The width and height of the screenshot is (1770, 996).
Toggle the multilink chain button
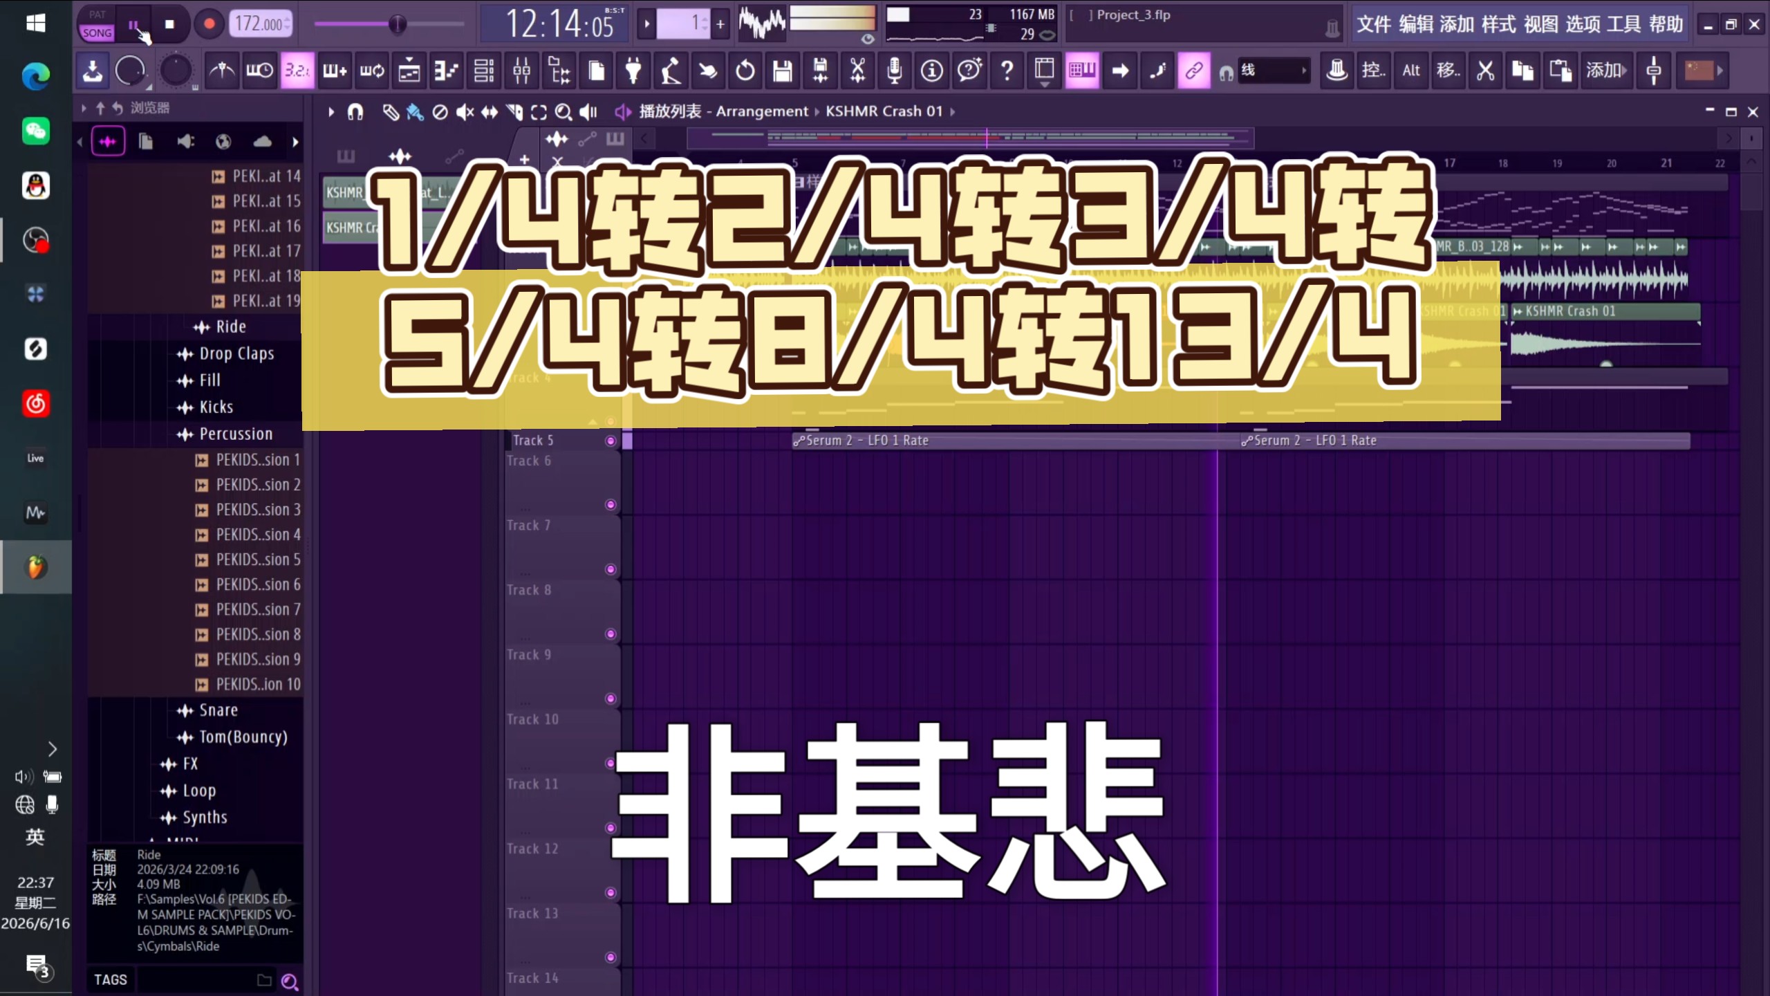point(1194,70)
